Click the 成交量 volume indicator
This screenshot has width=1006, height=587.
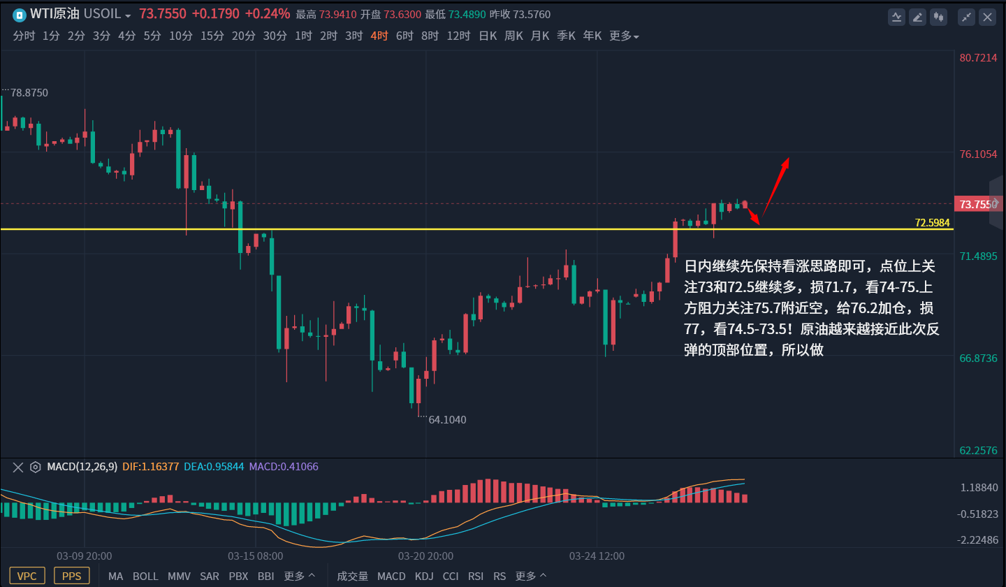pyautogui.click(x=352, y=576)
